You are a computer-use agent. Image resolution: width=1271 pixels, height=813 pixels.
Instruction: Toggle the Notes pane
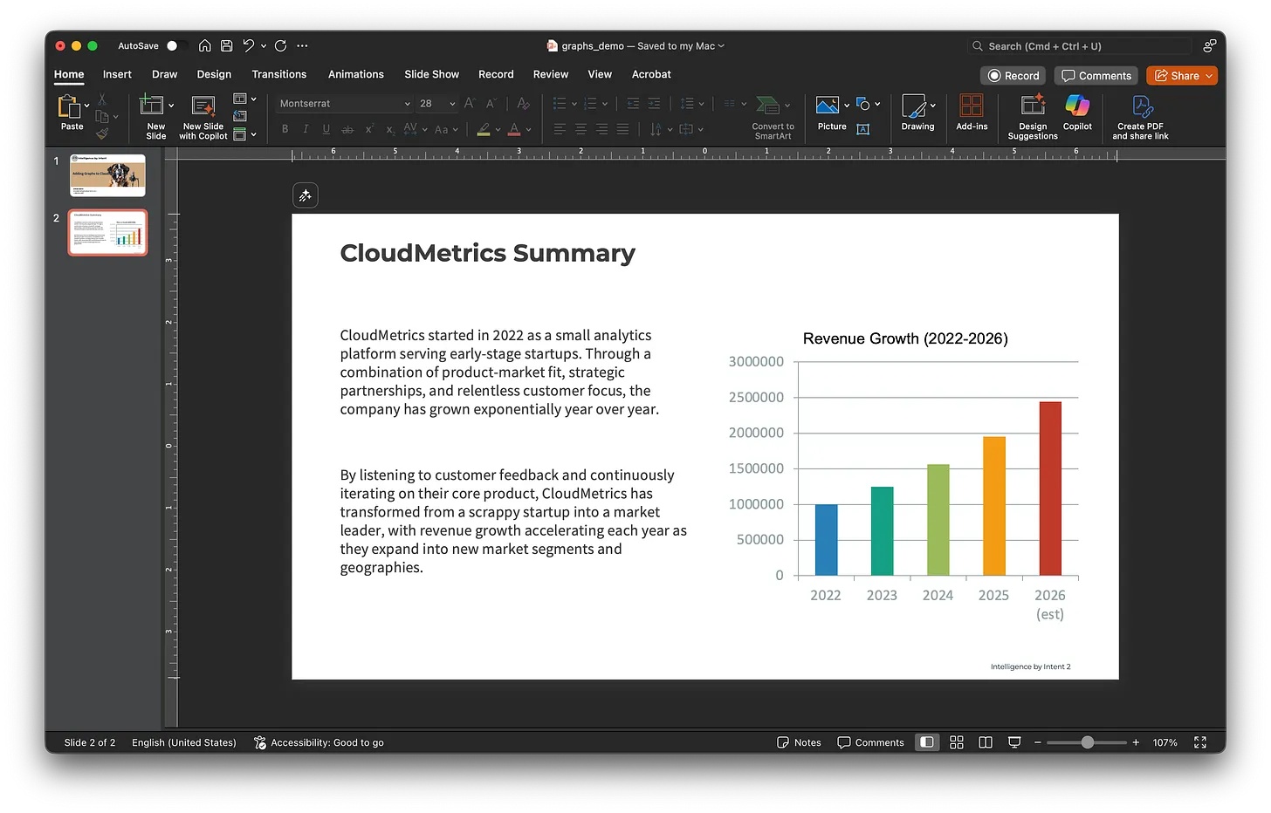(799, 742)
